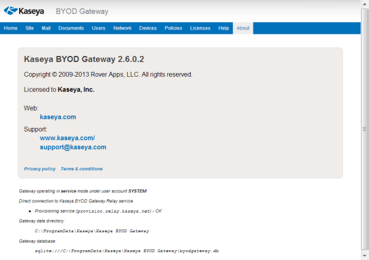This screenshot has height=260, width=369.
Task: Click the support@kaseya.com email link
Action: (x=73, y=147)
